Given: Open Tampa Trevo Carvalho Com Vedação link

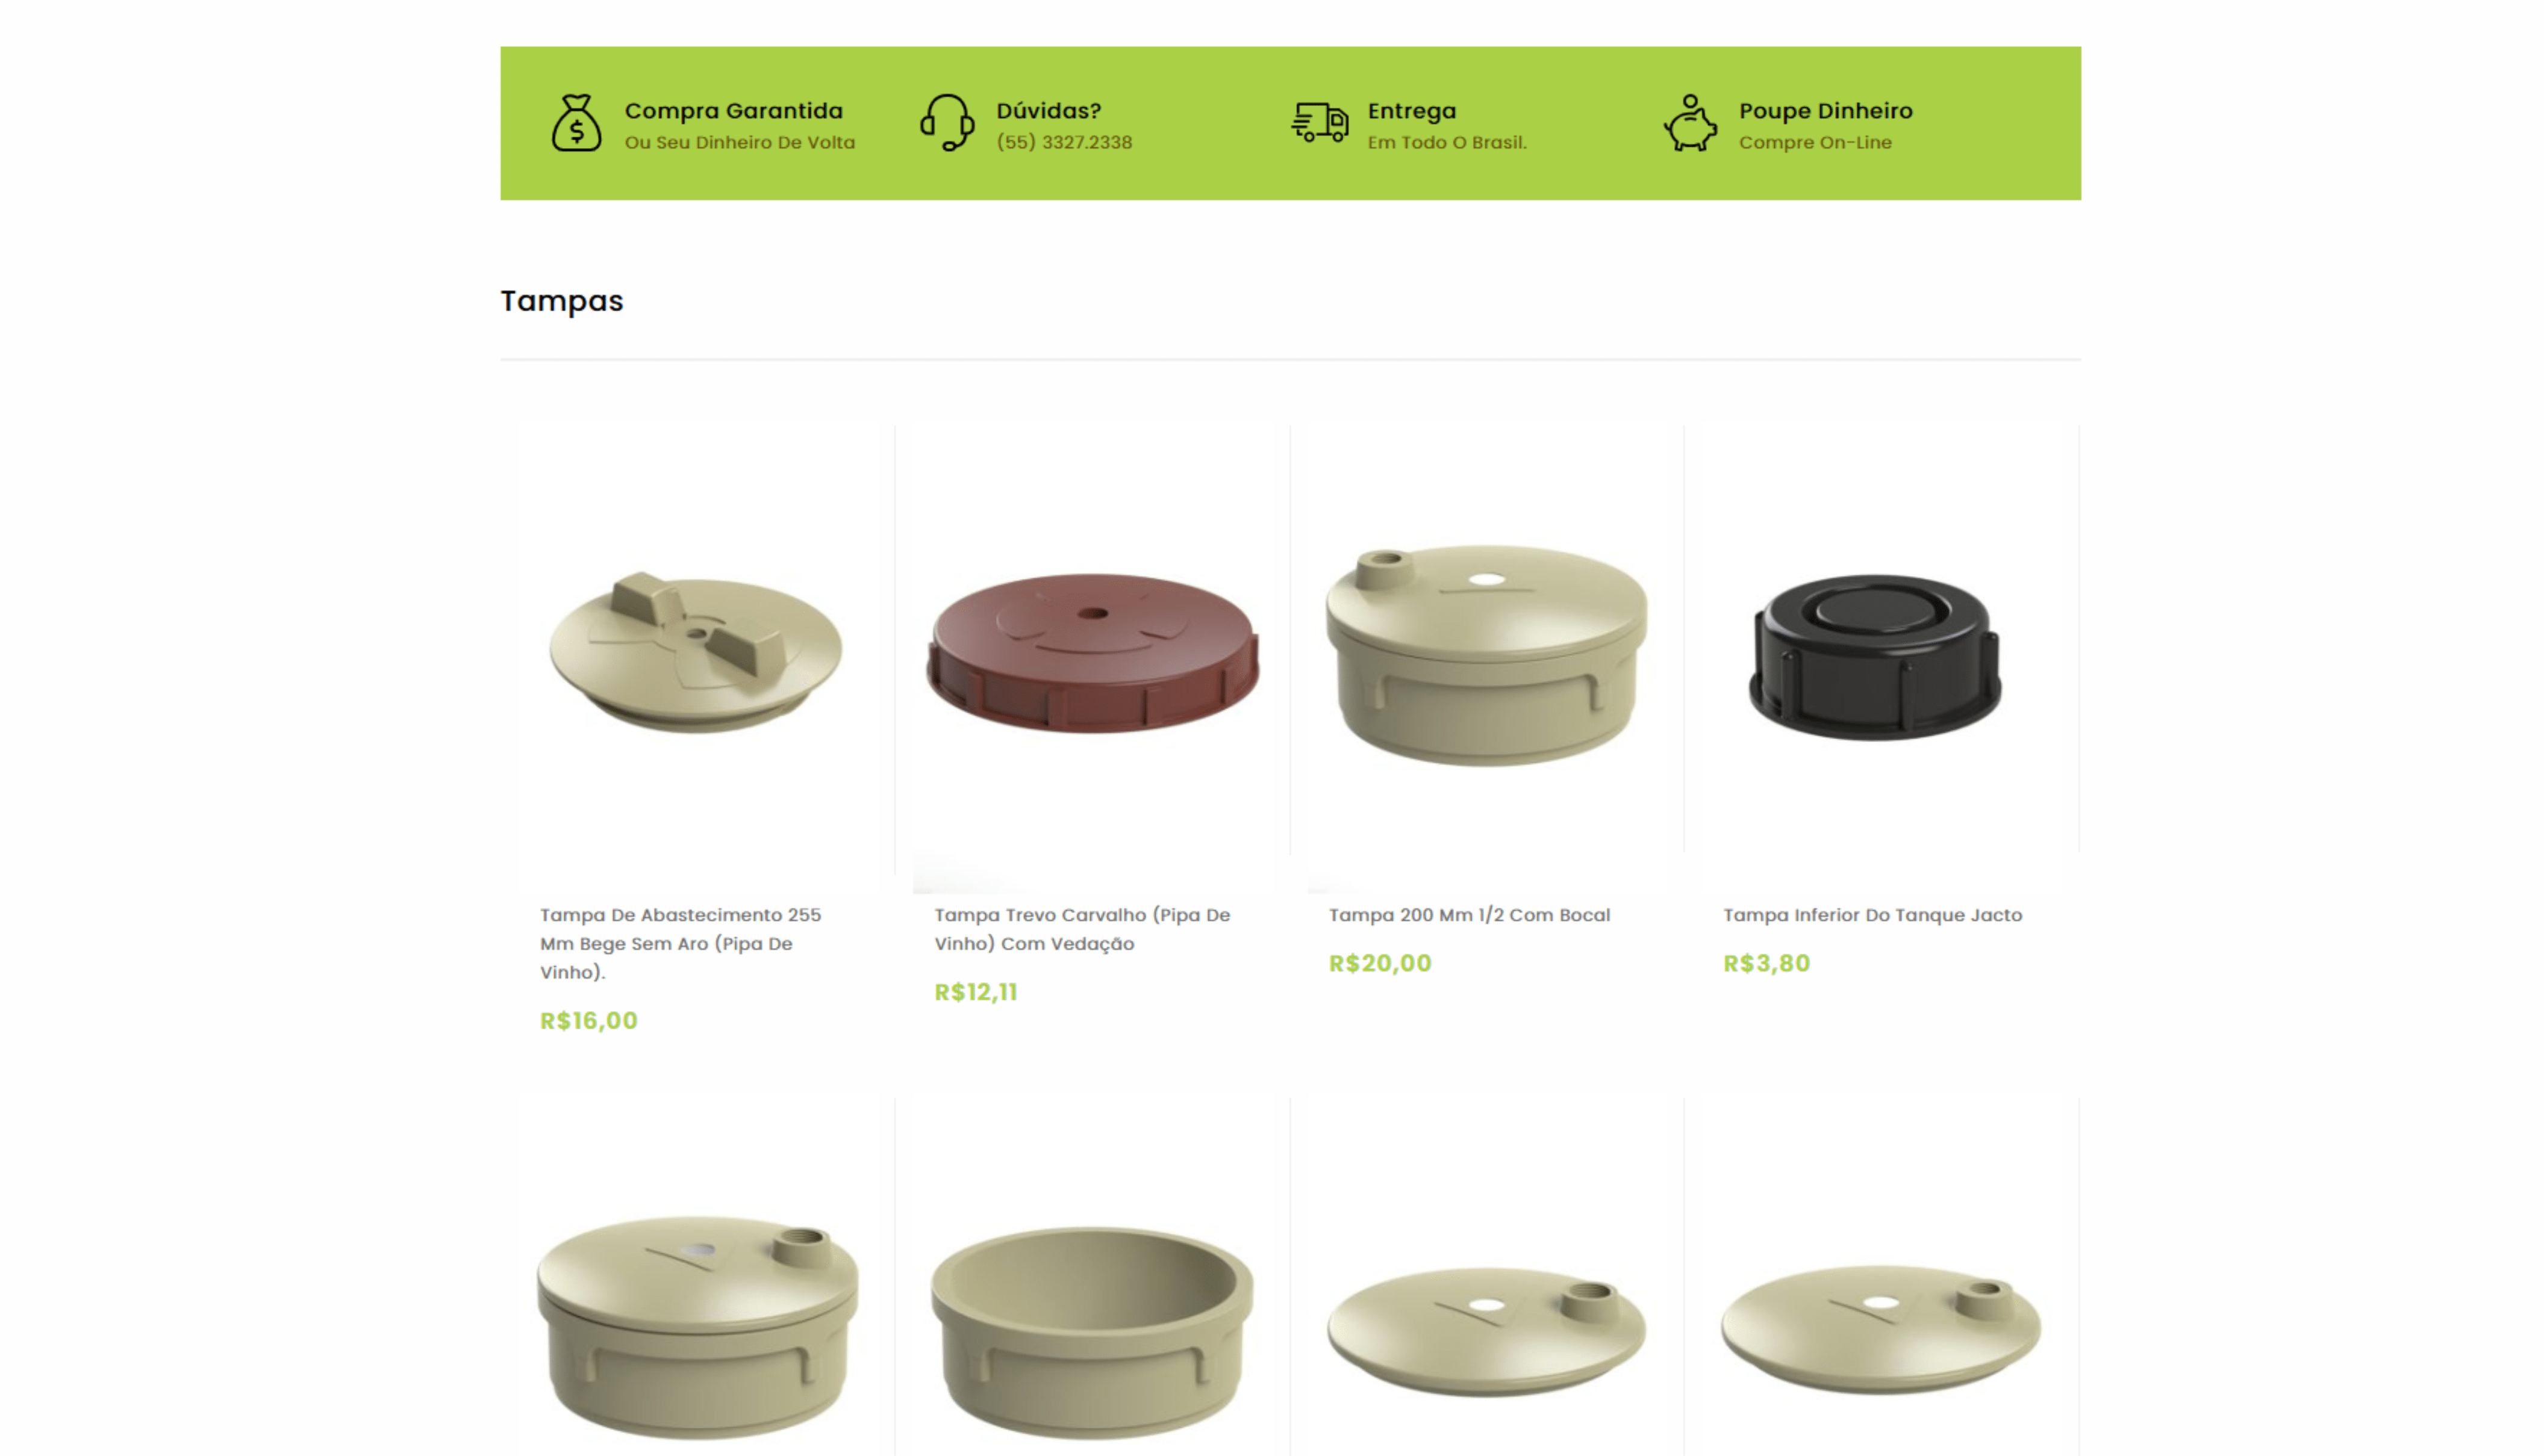Looking at the screenshot, I should [x=1082, y=929].
